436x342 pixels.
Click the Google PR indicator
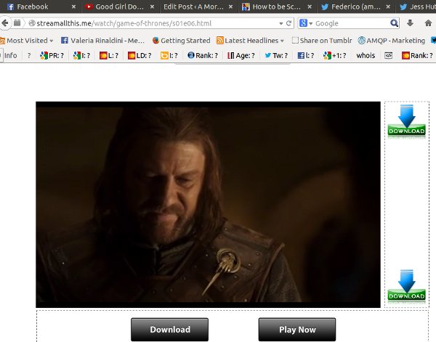[52, 56]
